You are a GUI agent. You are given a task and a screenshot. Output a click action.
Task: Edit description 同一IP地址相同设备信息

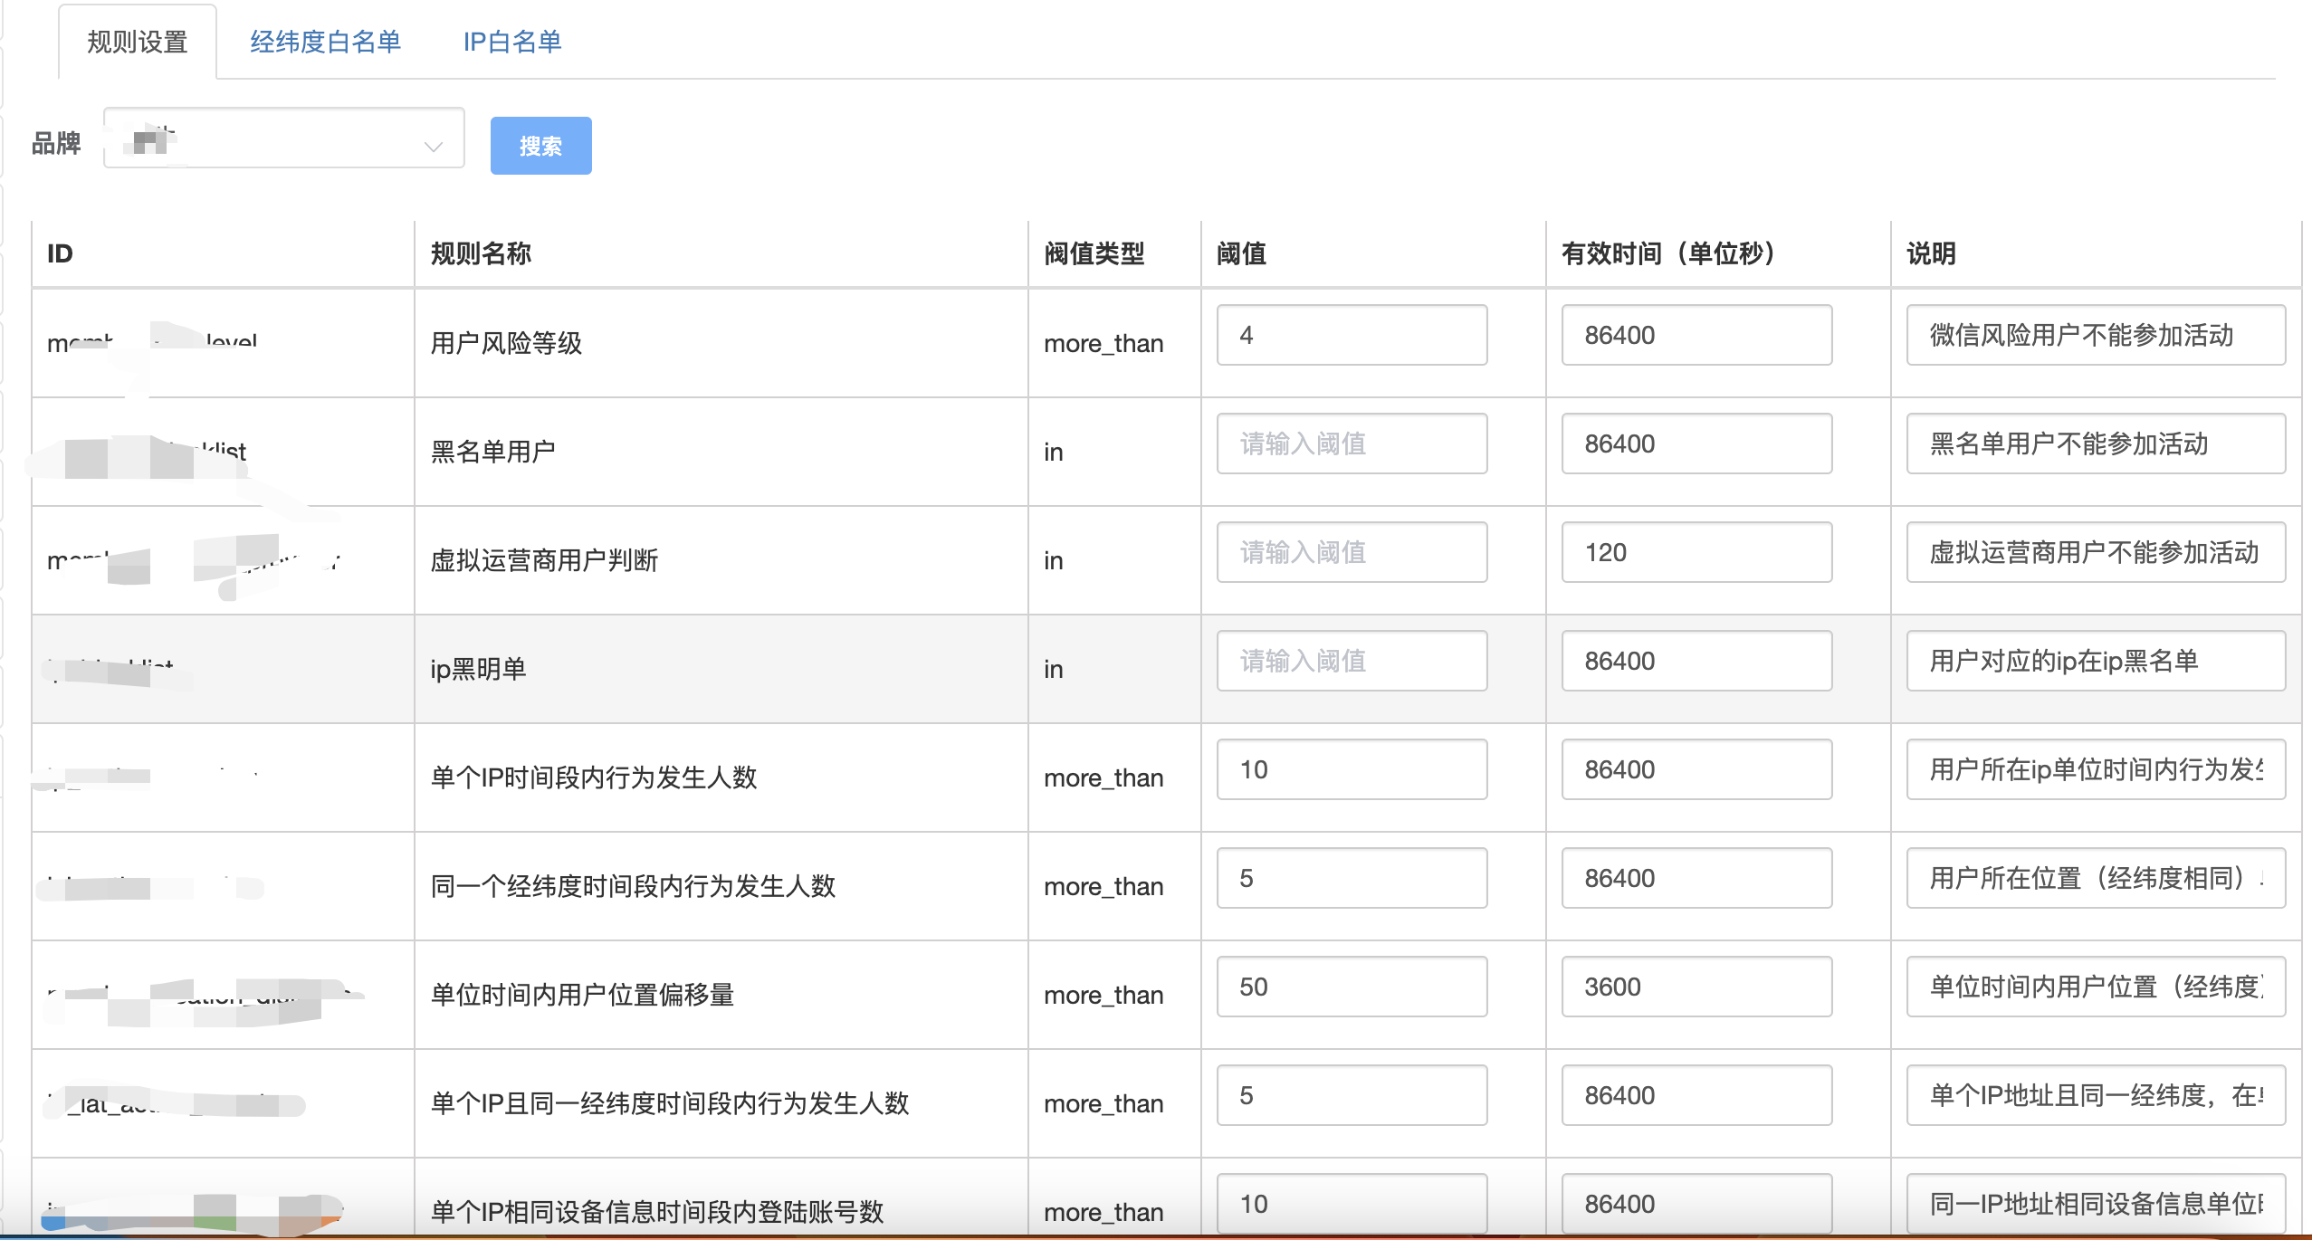2096,1204
